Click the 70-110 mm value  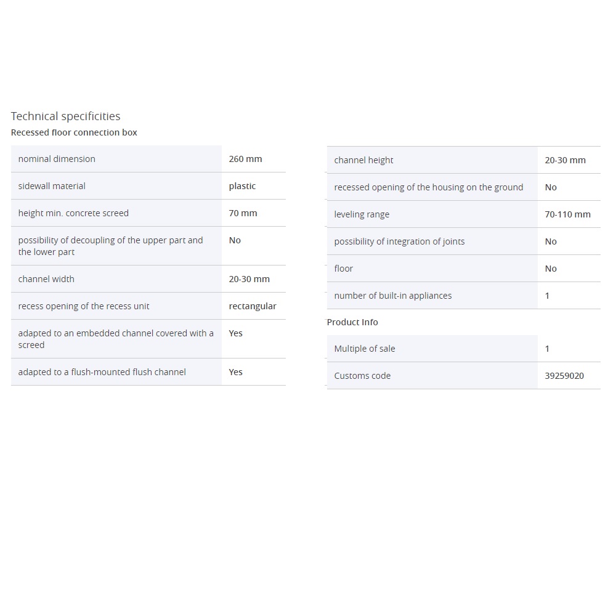(x=567, y=214)
